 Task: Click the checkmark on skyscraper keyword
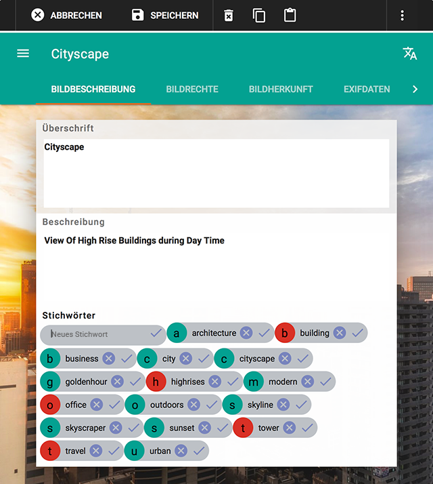click(x=133, y=428)
